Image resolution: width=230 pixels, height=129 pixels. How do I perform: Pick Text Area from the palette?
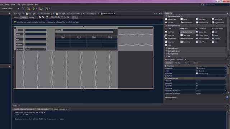(x=185, y=35)
